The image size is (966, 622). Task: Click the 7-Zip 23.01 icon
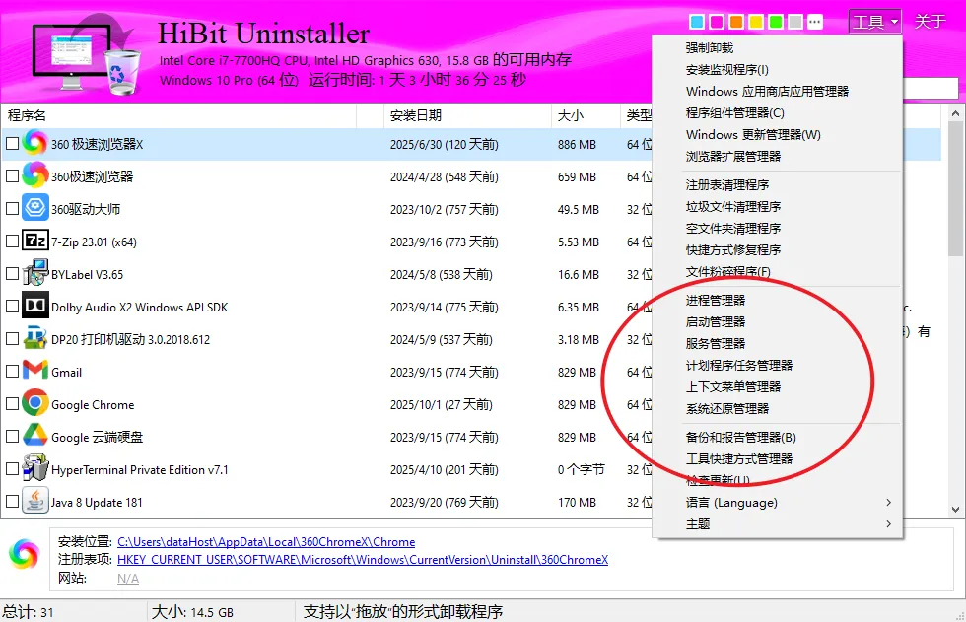point(35,241)
